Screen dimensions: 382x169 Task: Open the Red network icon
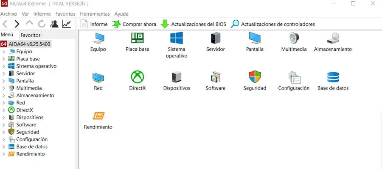[x=98, y=77]
